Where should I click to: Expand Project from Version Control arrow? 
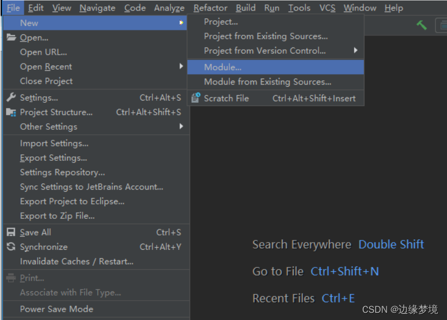click(x=356, y=50)
